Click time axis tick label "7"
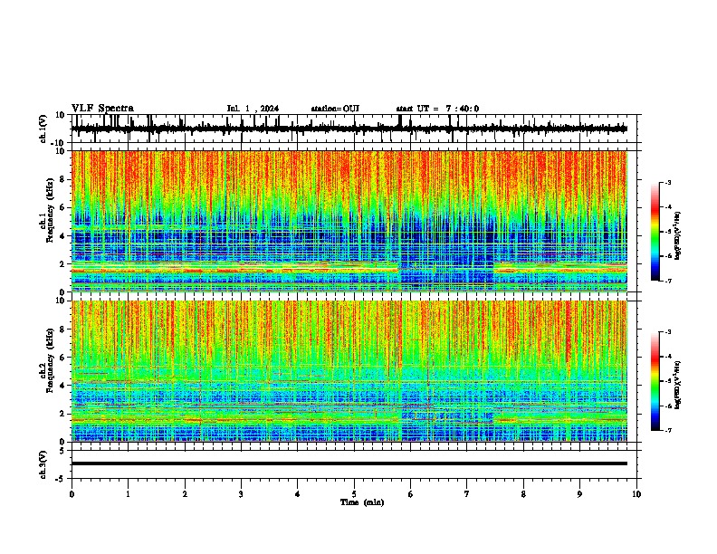 [467, 494]
